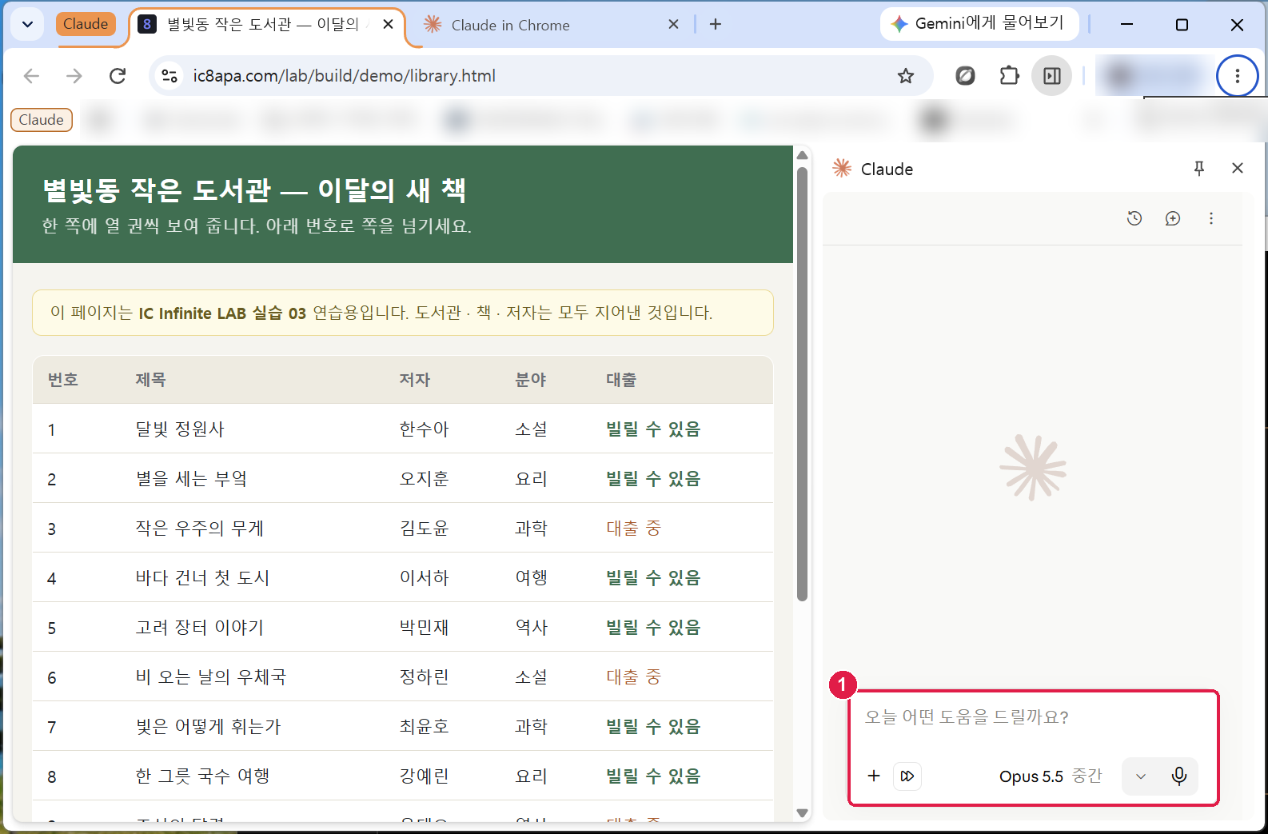
Task: Click the 대출 중 status for 작은 우주의 무게
Action: (633, 529)
